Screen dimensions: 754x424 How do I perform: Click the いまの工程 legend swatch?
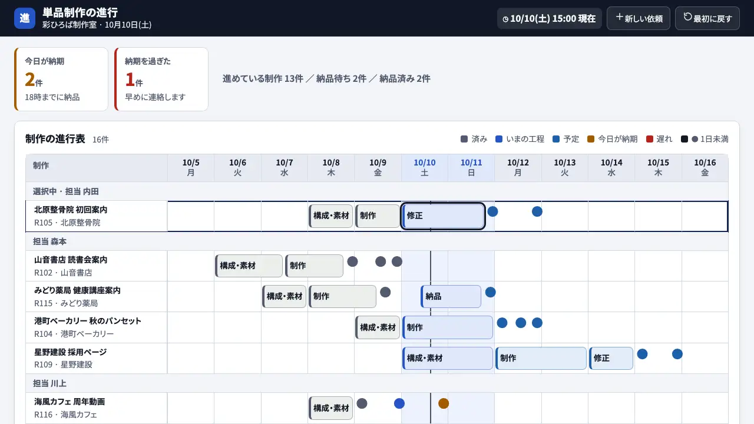pos(499,140)
